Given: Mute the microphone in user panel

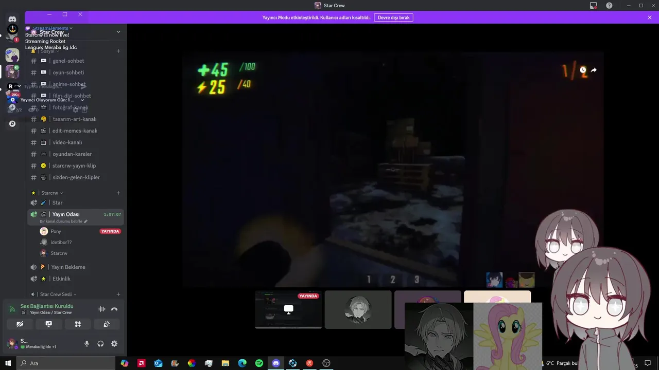Looking at the screenshot, I should (86, 344).
